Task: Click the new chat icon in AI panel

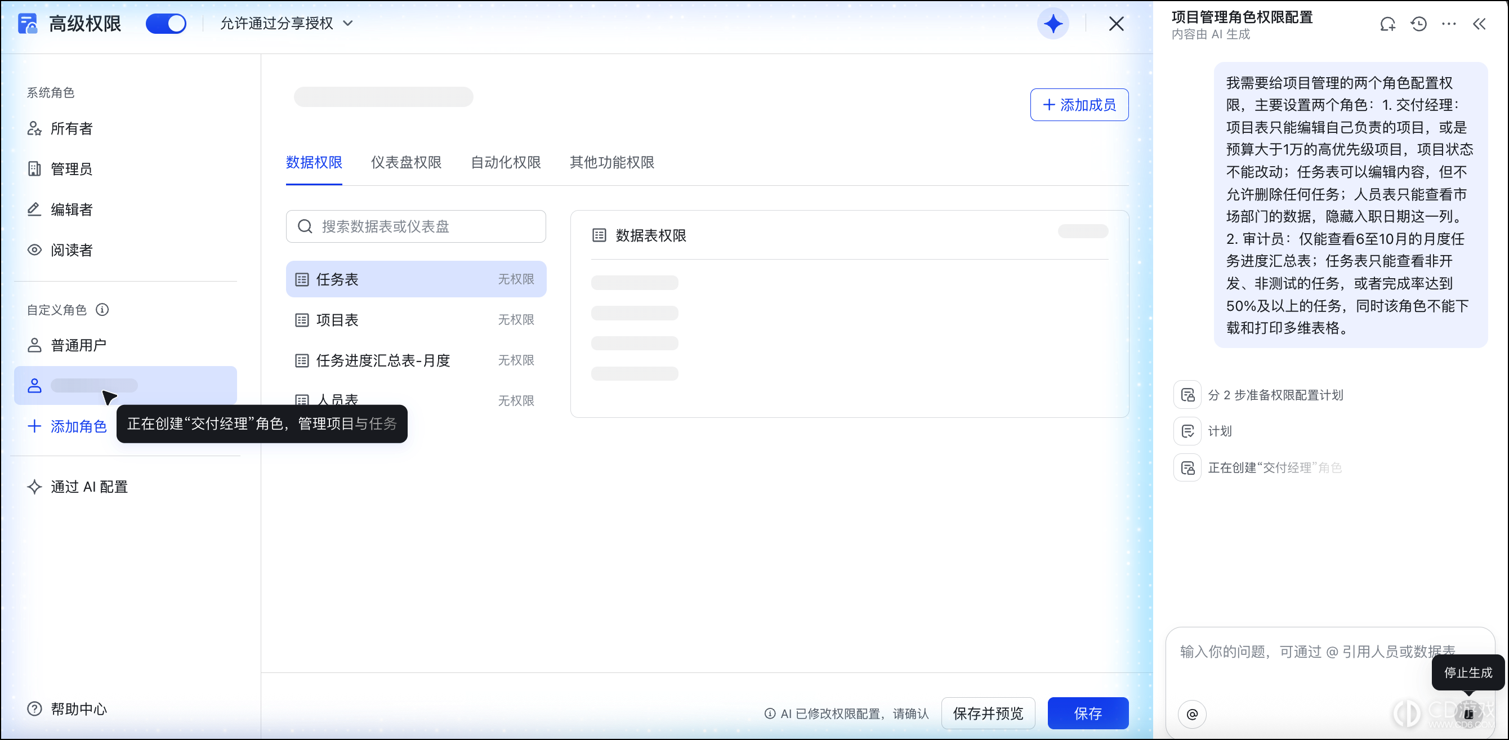Action: coord(1387,24)
